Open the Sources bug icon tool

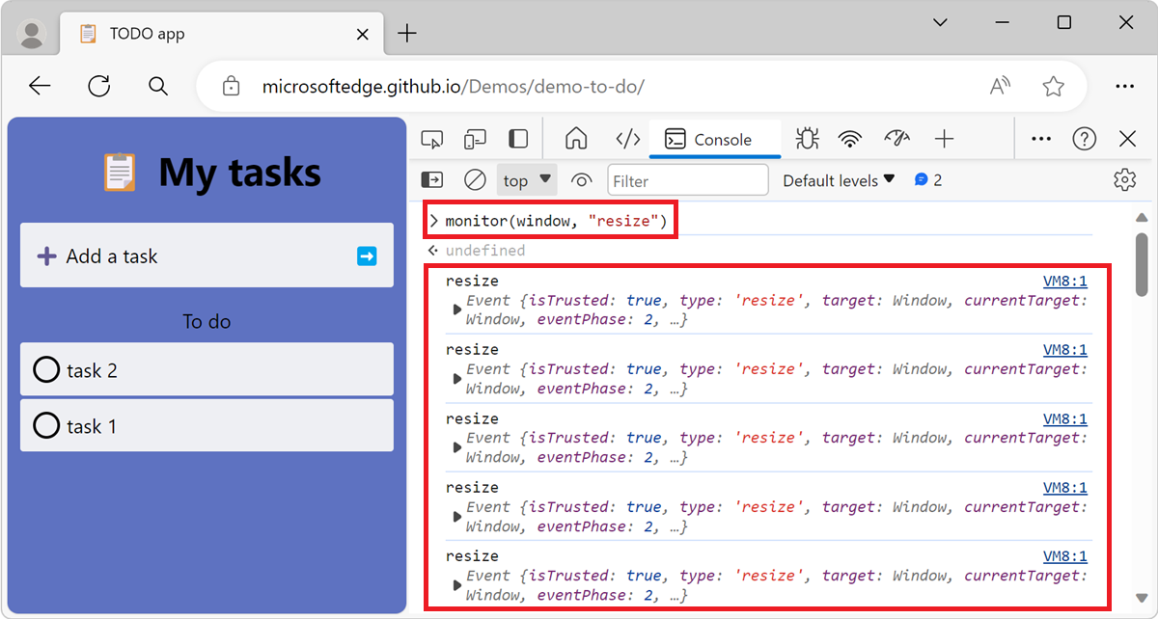click(808, 139)
